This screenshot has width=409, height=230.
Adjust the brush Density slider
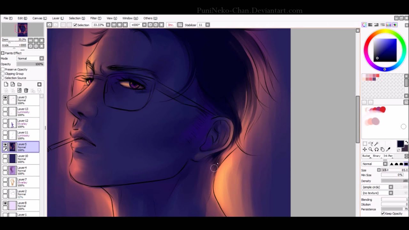pos(395,181)
